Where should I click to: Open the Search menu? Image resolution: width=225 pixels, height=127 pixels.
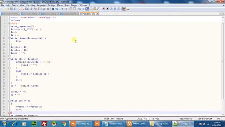click(15, 5)
